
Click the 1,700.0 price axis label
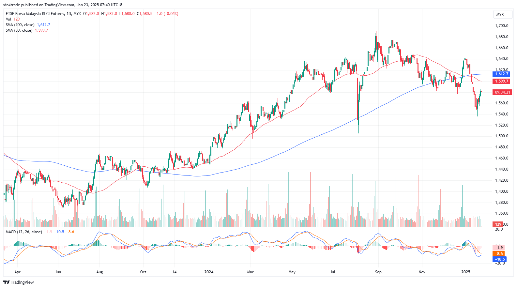502,26
